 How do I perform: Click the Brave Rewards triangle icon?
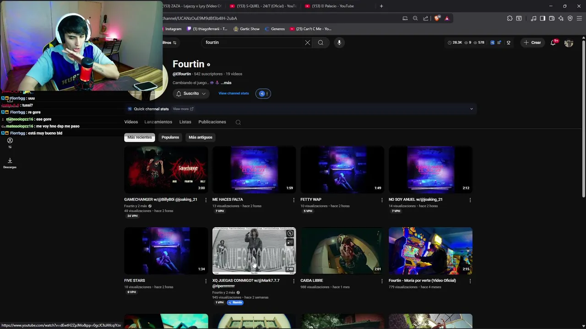447,18
